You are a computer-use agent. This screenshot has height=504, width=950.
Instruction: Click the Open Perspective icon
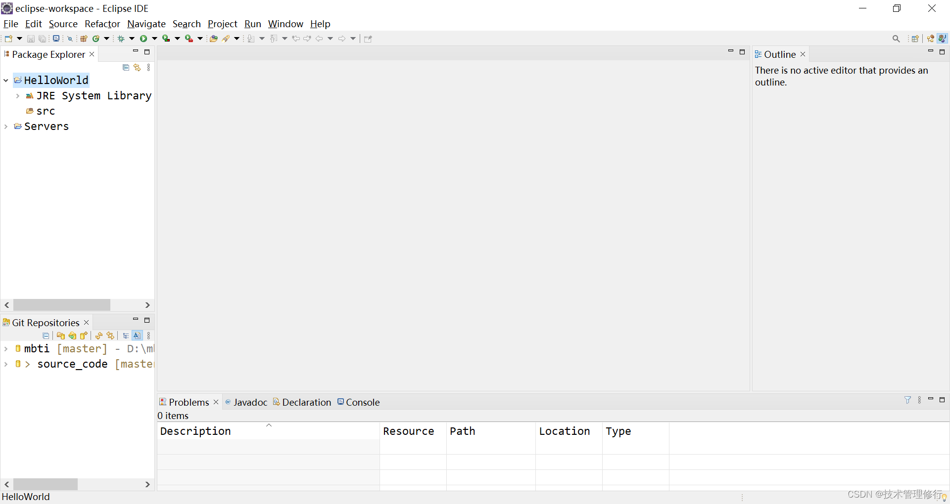tap(915, 39)
